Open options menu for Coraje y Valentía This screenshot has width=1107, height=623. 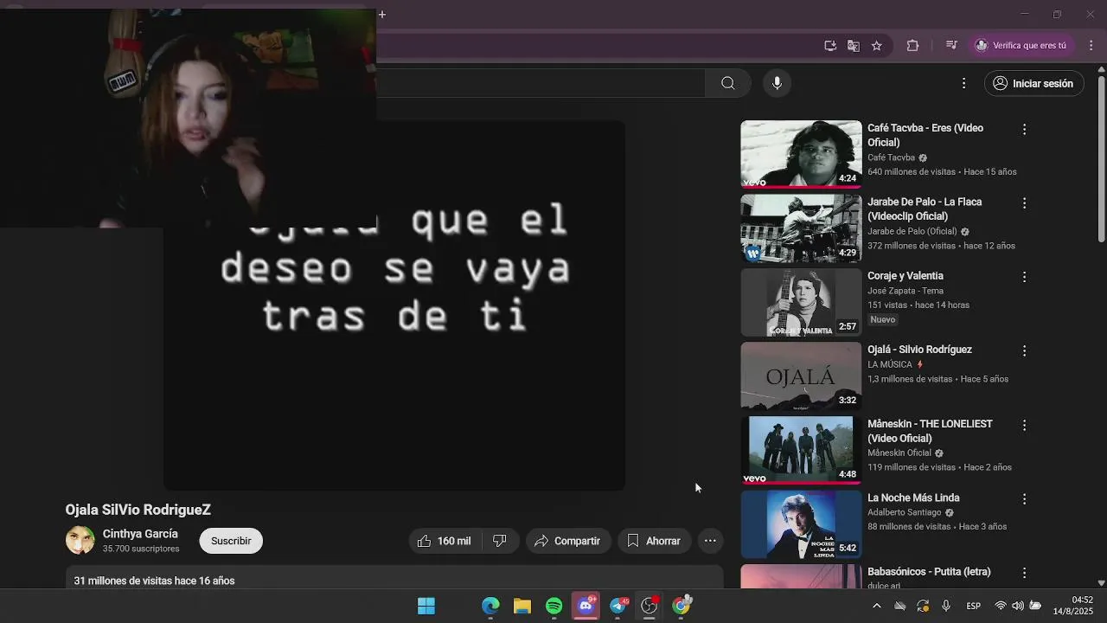pos(1024,277)
